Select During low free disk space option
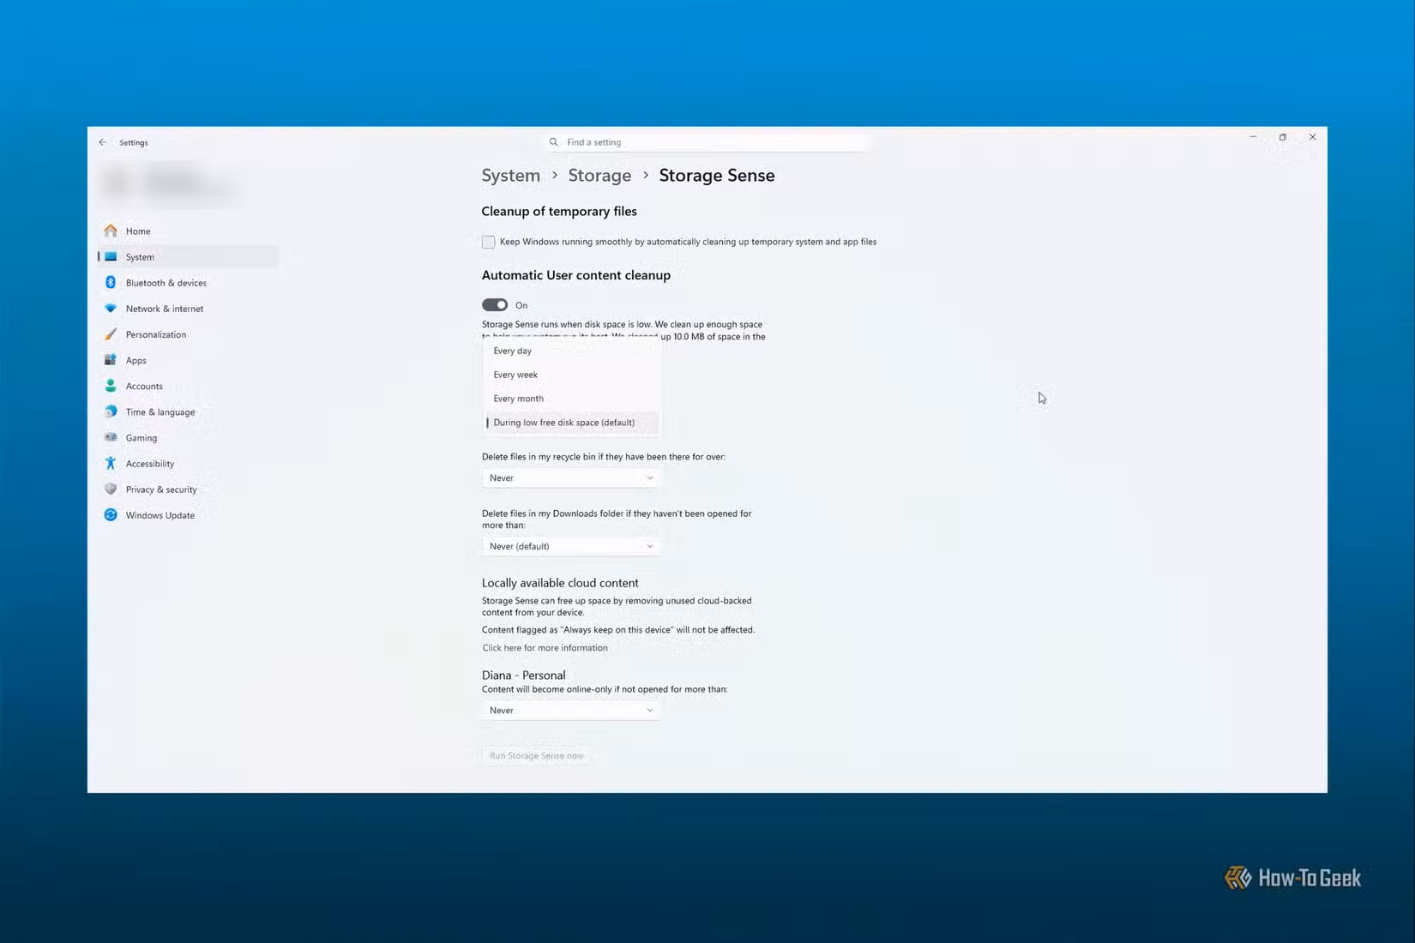Image resolution: width=1415 pixels, height=943 pixels. 571,423
